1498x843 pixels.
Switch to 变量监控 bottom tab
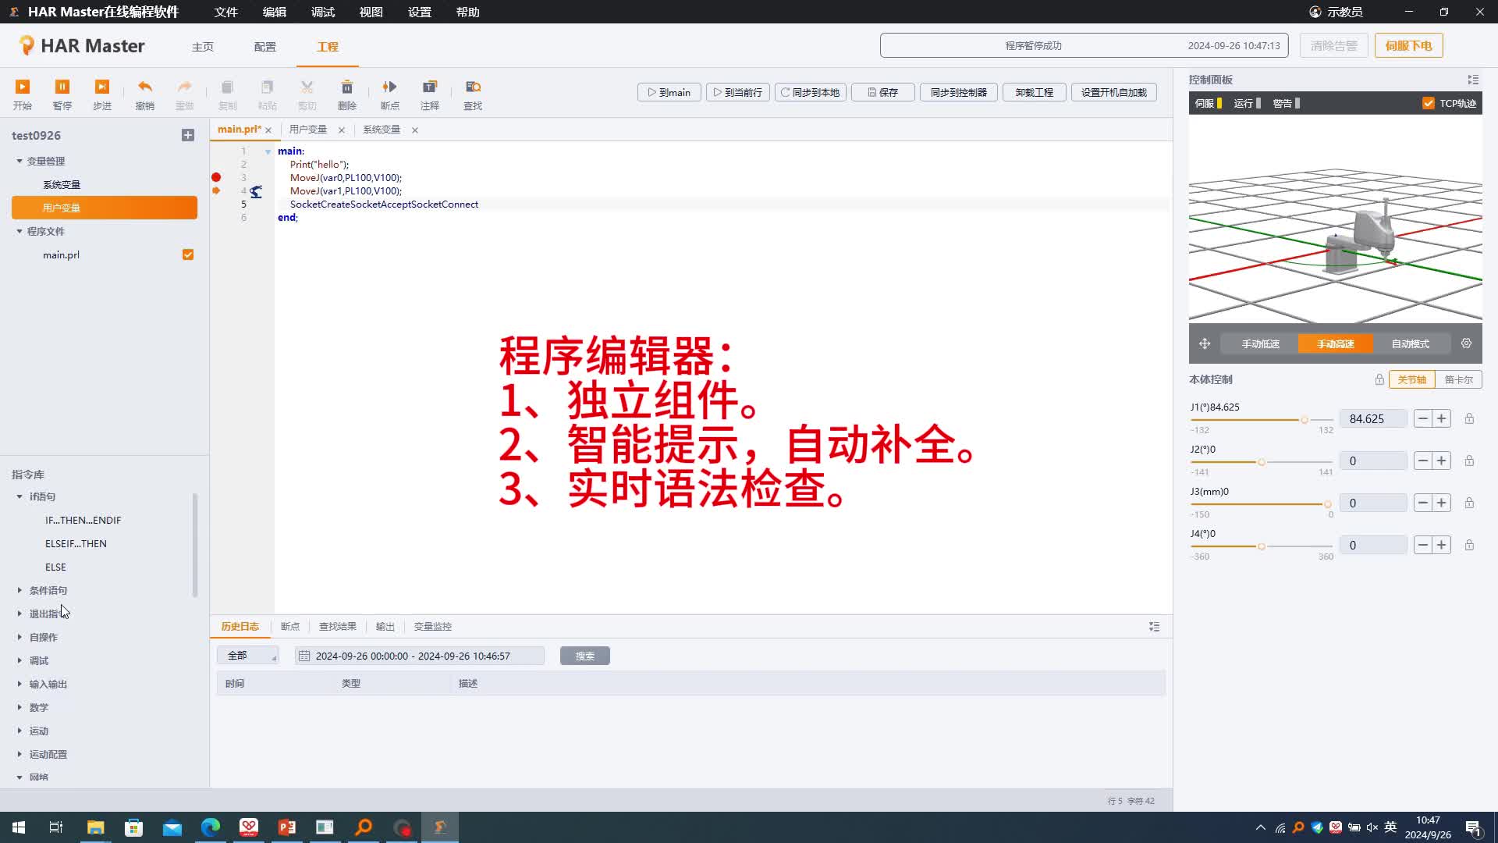tap(432, 626)
